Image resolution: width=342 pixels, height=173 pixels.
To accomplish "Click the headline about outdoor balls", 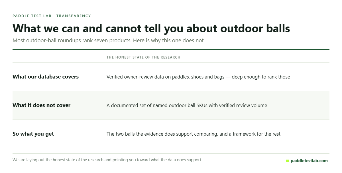I will (x=151, y=29).
